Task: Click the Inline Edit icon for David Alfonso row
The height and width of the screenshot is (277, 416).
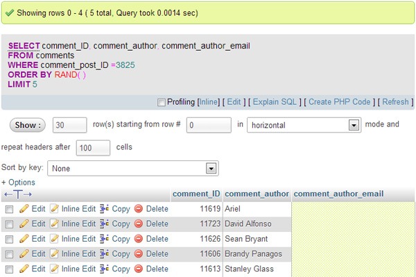Action: (x=54, y=224)
